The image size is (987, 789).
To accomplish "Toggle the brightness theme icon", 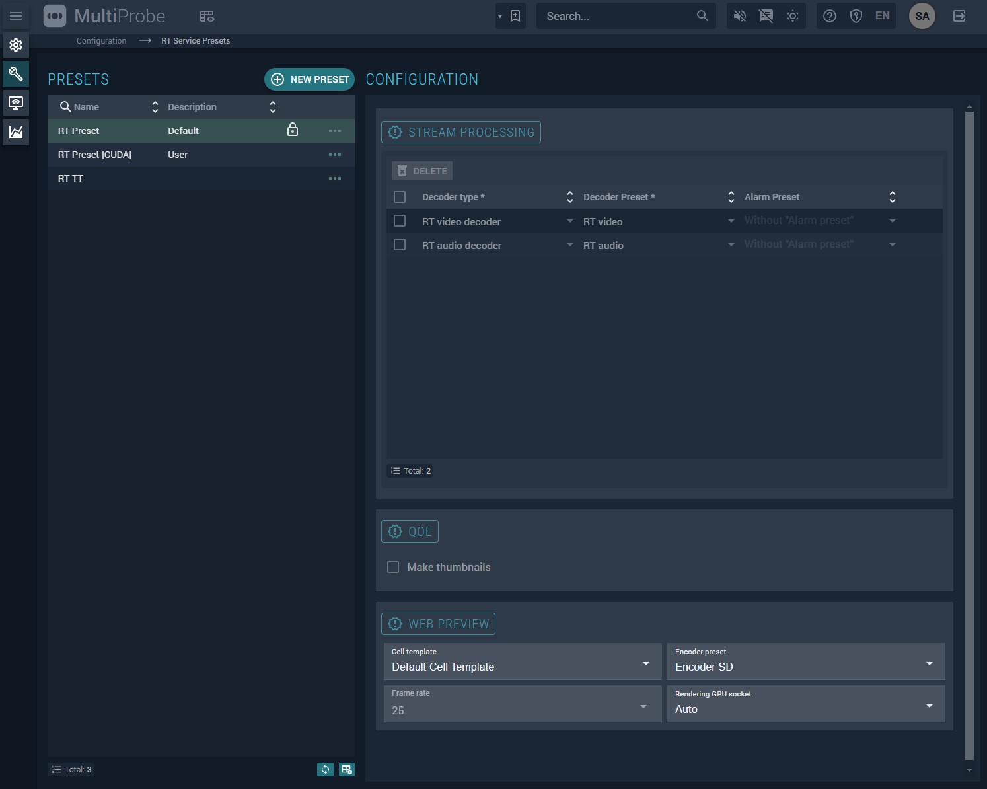I will (x=793, y=16).
